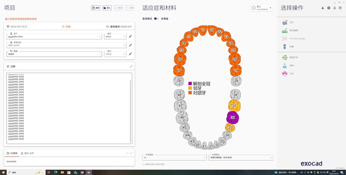Click inside the notes text area
Screen dimensions: 346x175
coord(68,108)
